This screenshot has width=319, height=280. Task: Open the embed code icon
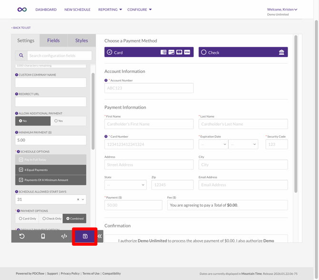tap(64, 236)
